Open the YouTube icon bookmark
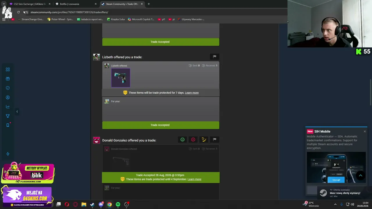This screenshot has width=372, height=209. click(x=13, y=19)
